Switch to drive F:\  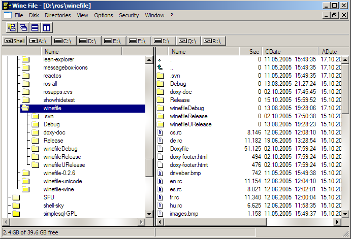139,41
